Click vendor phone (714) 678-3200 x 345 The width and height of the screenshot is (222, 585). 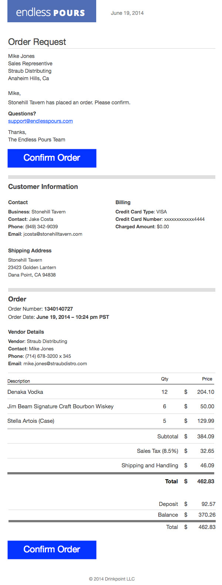pyautogui.click(x=48, y=356)
